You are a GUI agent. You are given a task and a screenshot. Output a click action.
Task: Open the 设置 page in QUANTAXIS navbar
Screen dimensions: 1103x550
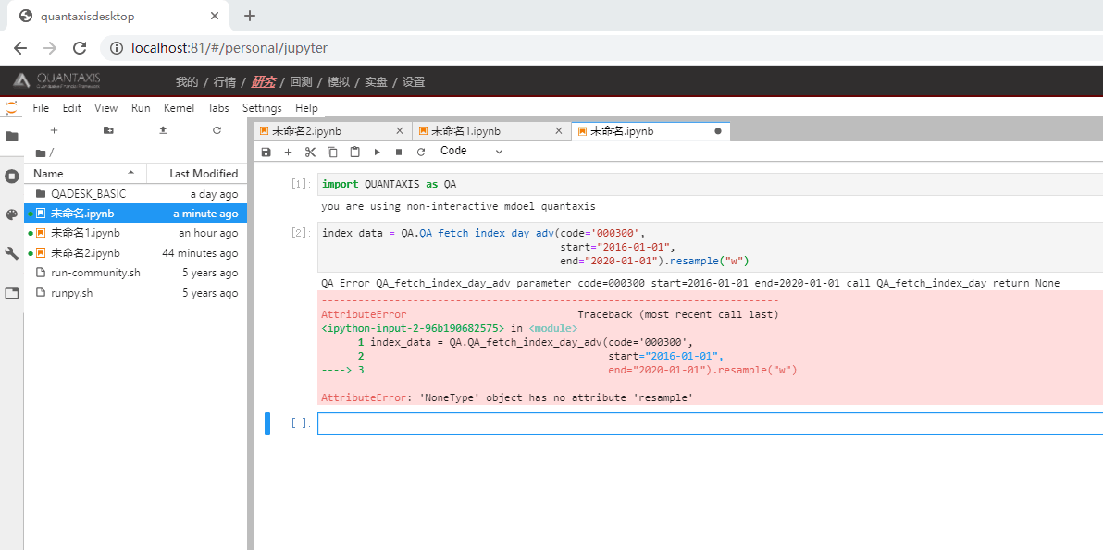point(413,81)
